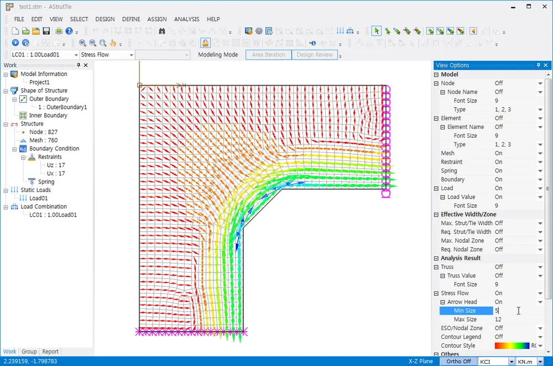Open the ANALYSIS menu
The image size is (553, 366).
click(x=186, y=19)
